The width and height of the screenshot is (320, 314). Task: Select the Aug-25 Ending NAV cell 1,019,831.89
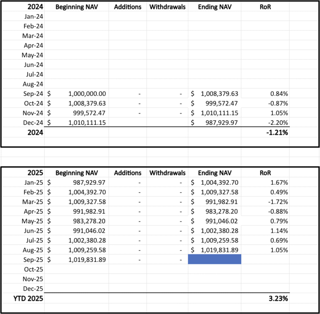coord(215,250)
